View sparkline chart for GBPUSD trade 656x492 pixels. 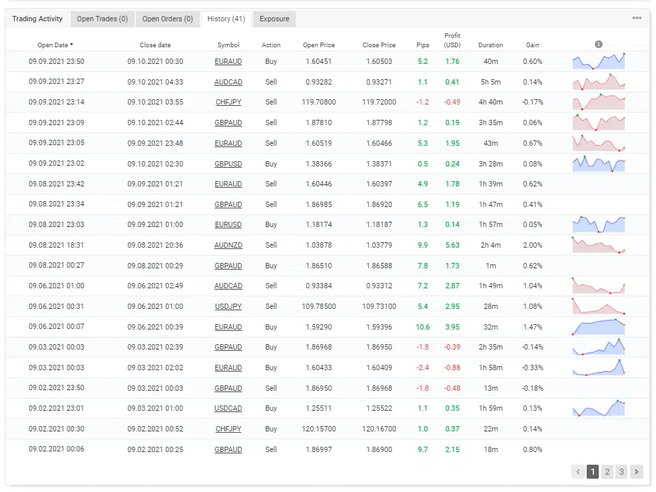(x=599, y=164)
